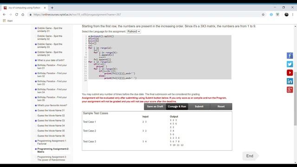
Task: Submit the assignment
Action: [x=199, y=107]
